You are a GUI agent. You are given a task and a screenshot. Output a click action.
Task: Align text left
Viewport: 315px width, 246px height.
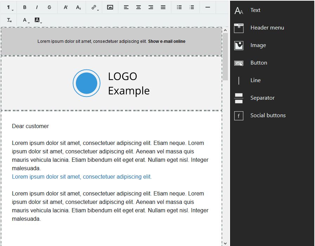pyautogui.click(x=126, y=7)
